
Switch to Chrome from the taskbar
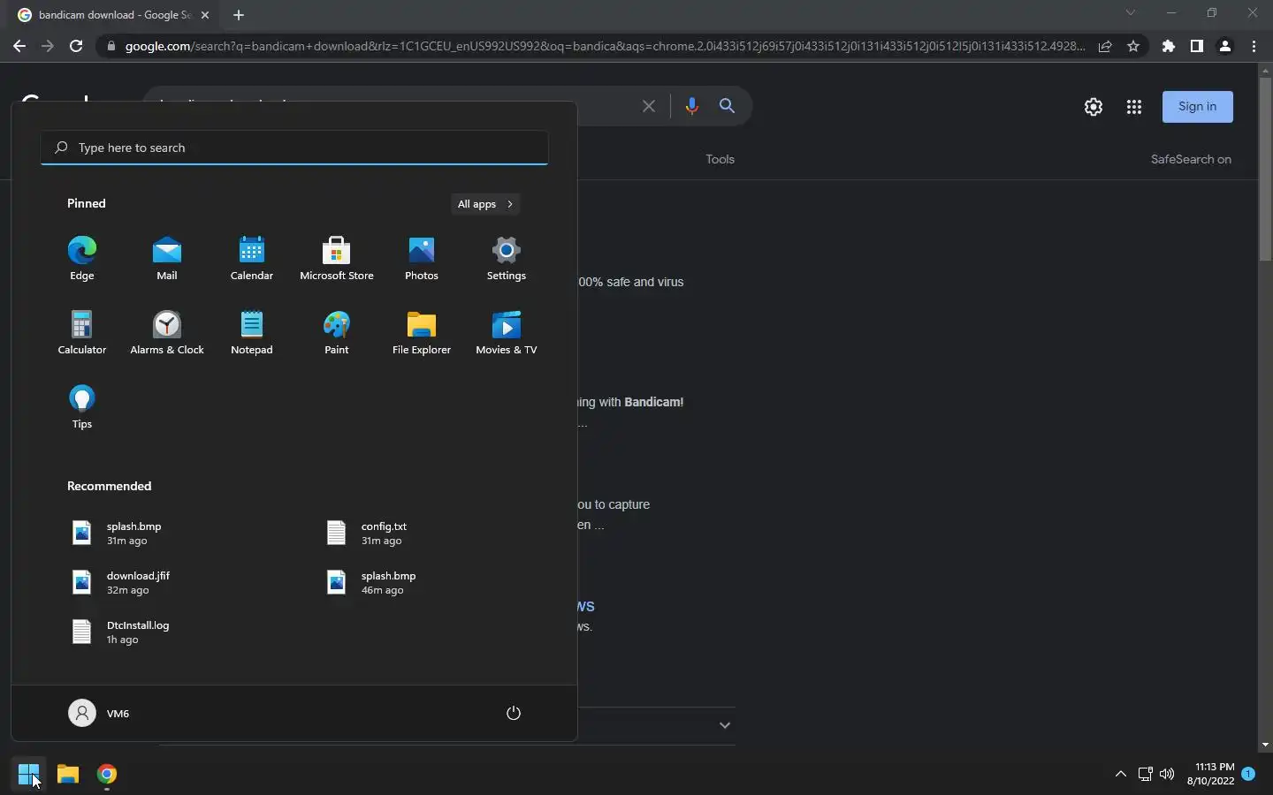(x=107, y=775)
